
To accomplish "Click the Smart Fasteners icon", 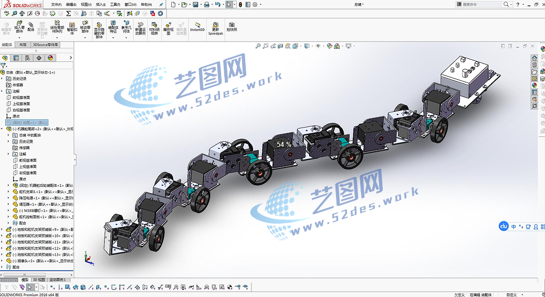I will click(x=71, y=25).
